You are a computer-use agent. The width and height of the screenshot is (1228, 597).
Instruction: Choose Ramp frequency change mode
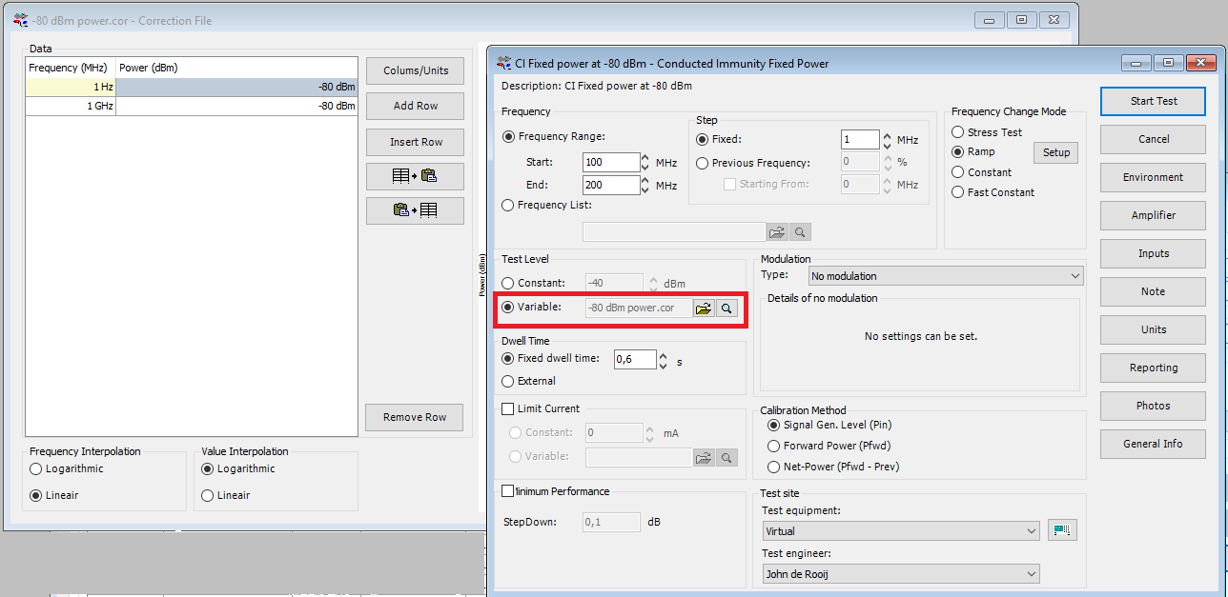click(958, 152)
